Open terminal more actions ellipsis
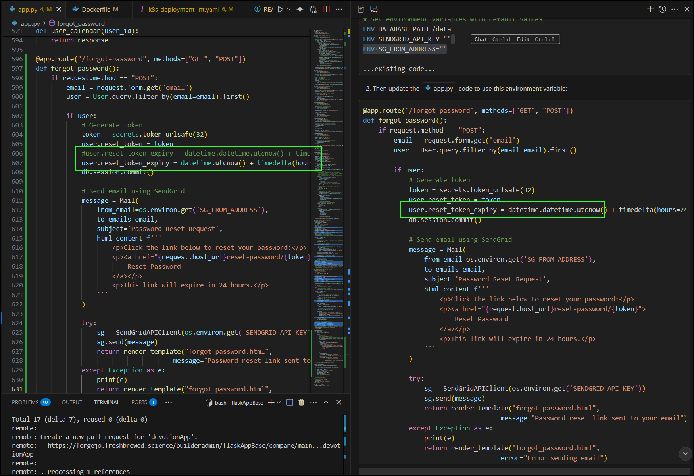 point(313,402)
